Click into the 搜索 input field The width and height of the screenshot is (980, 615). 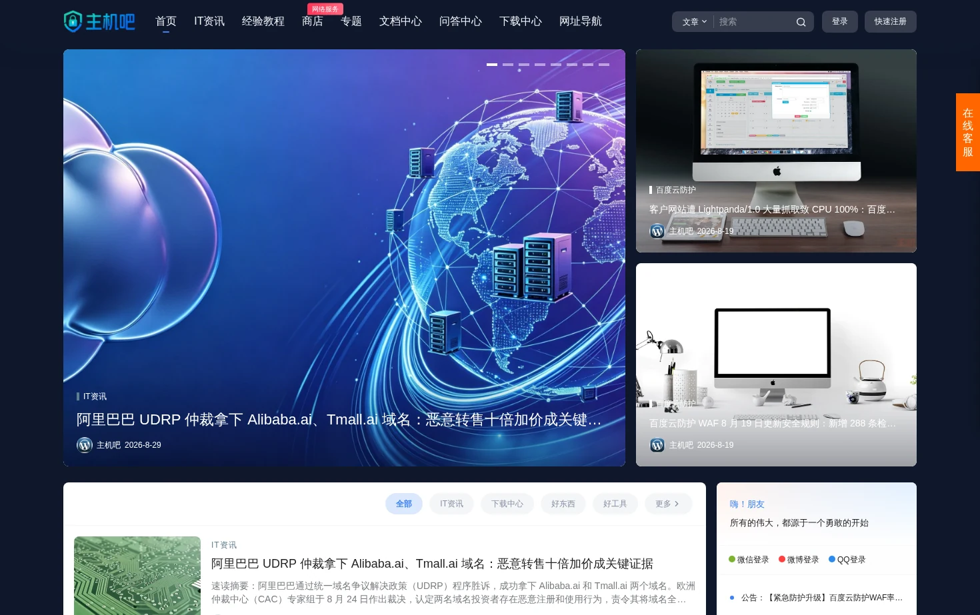tap(753, 22)
